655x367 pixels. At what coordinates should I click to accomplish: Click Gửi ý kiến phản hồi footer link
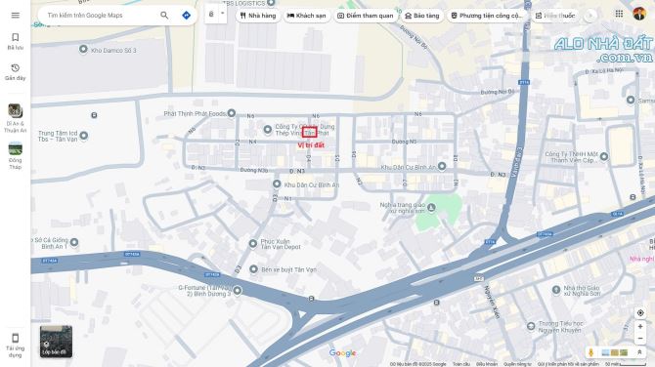pos(568,364)
